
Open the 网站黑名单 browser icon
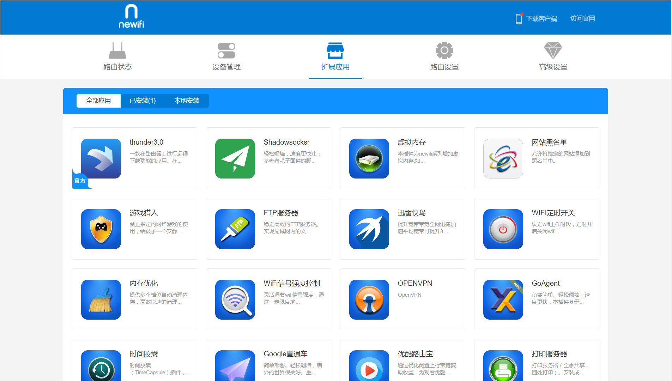(503, 158)
